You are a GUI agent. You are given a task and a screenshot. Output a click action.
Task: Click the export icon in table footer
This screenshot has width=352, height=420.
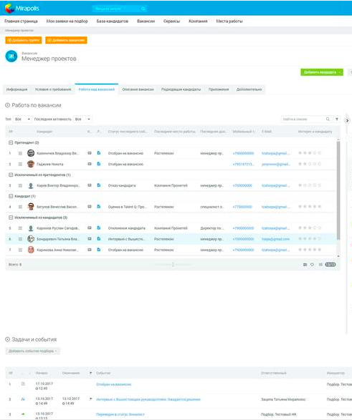tap(305, 265)
